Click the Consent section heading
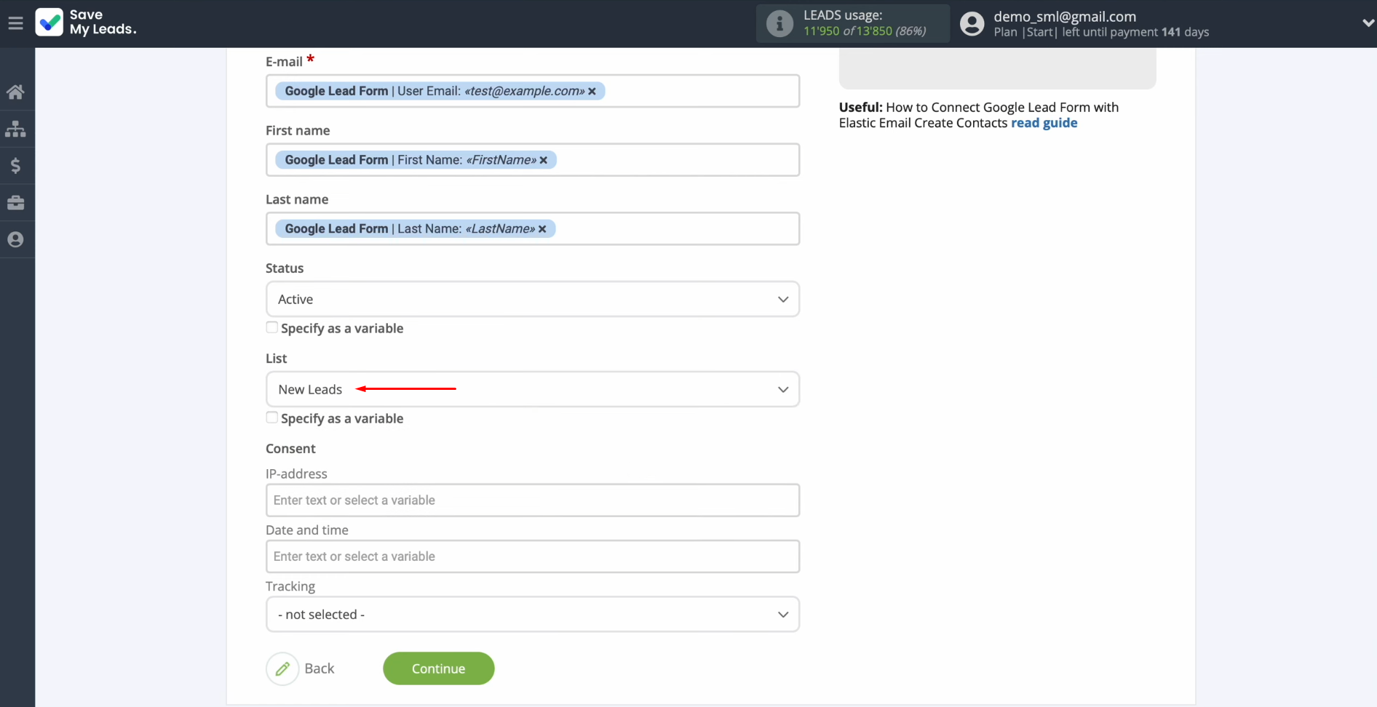The image size is (1377, 707). tap(290, 449)
